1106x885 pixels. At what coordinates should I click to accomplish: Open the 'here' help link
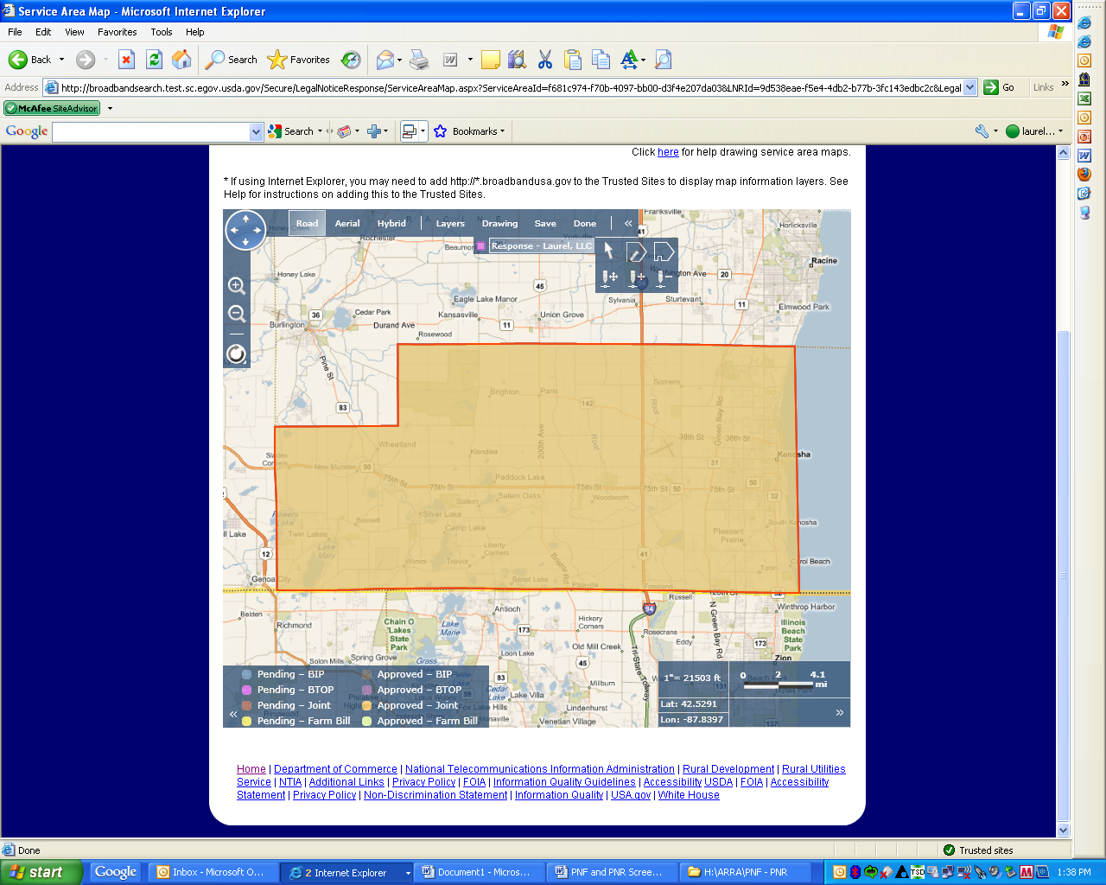pyautogui.click(x=668, y=152)
